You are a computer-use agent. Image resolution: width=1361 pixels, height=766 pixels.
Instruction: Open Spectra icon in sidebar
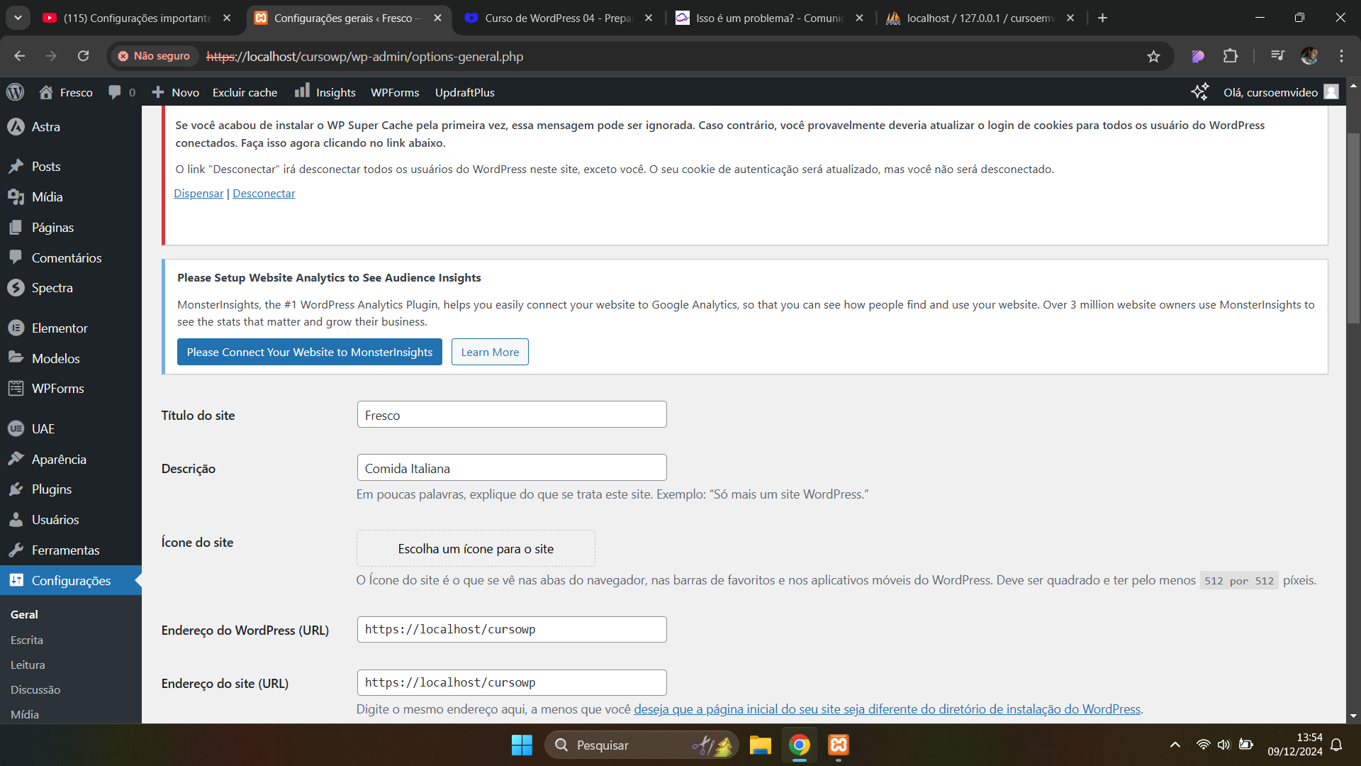[x=16, y=288]
